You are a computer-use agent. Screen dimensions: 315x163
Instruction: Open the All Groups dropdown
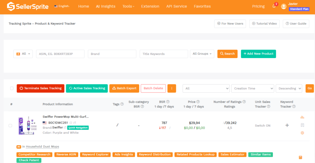pos(202,54)
